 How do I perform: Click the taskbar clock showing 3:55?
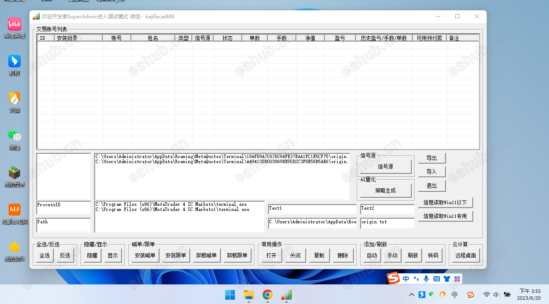pyautogui.click(x=529, y=295)
